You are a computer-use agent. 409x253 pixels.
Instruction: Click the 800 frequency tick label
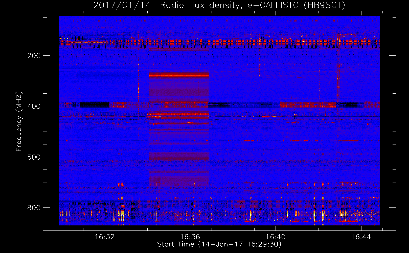tap(34, 208)
